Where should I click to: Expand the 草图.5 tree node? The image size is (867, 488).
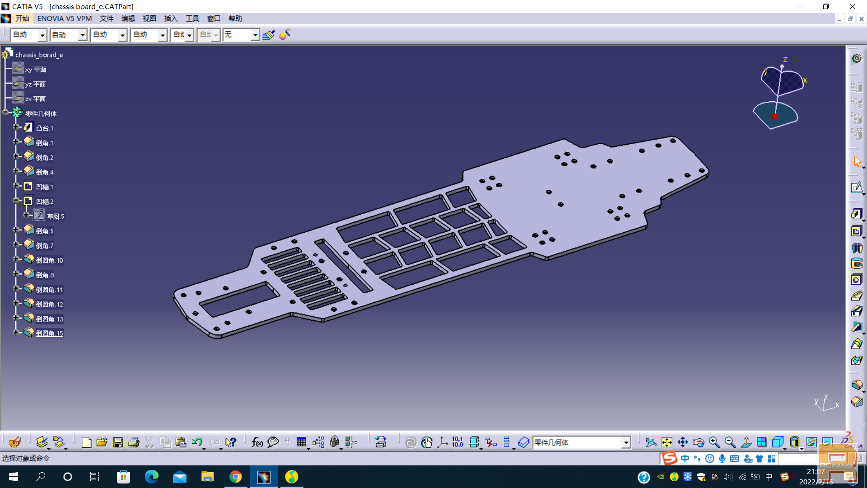(27, 215)
